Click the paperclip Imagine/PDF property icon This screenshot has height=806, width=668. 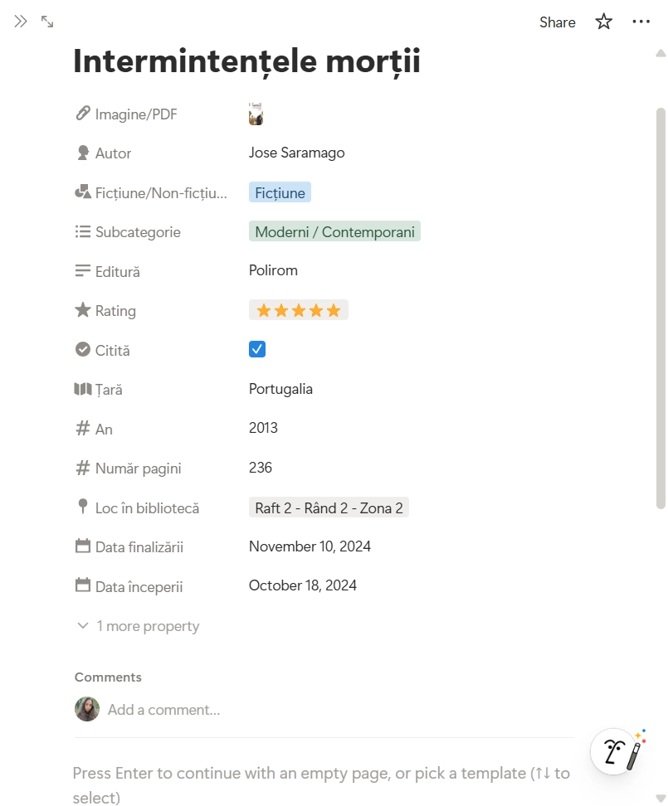[x=83, y=114]
